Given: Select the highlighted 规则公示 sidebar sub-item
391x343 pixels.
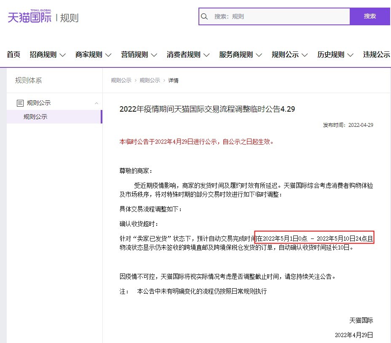Looking at the screenshot, I should [x=54, y=117].
